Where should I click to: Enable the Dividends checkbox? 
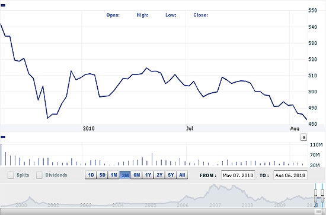coord(39,175)
